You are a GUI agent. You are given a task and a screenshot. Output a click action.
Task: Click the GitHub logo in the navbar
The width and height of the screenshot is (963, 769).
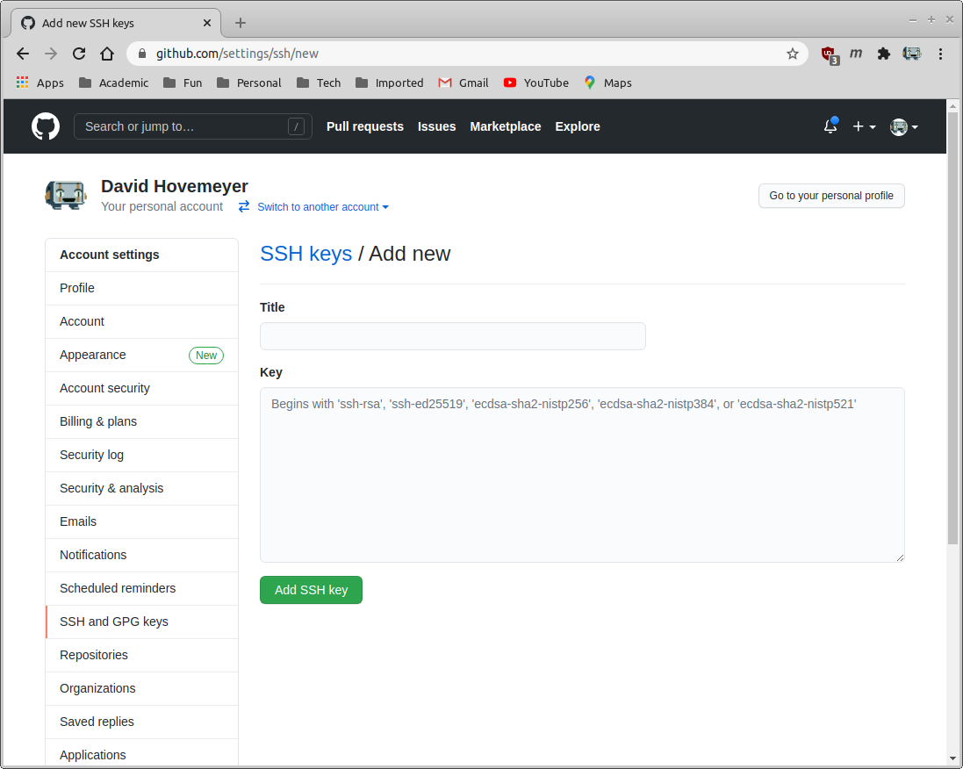pos(45,126)
